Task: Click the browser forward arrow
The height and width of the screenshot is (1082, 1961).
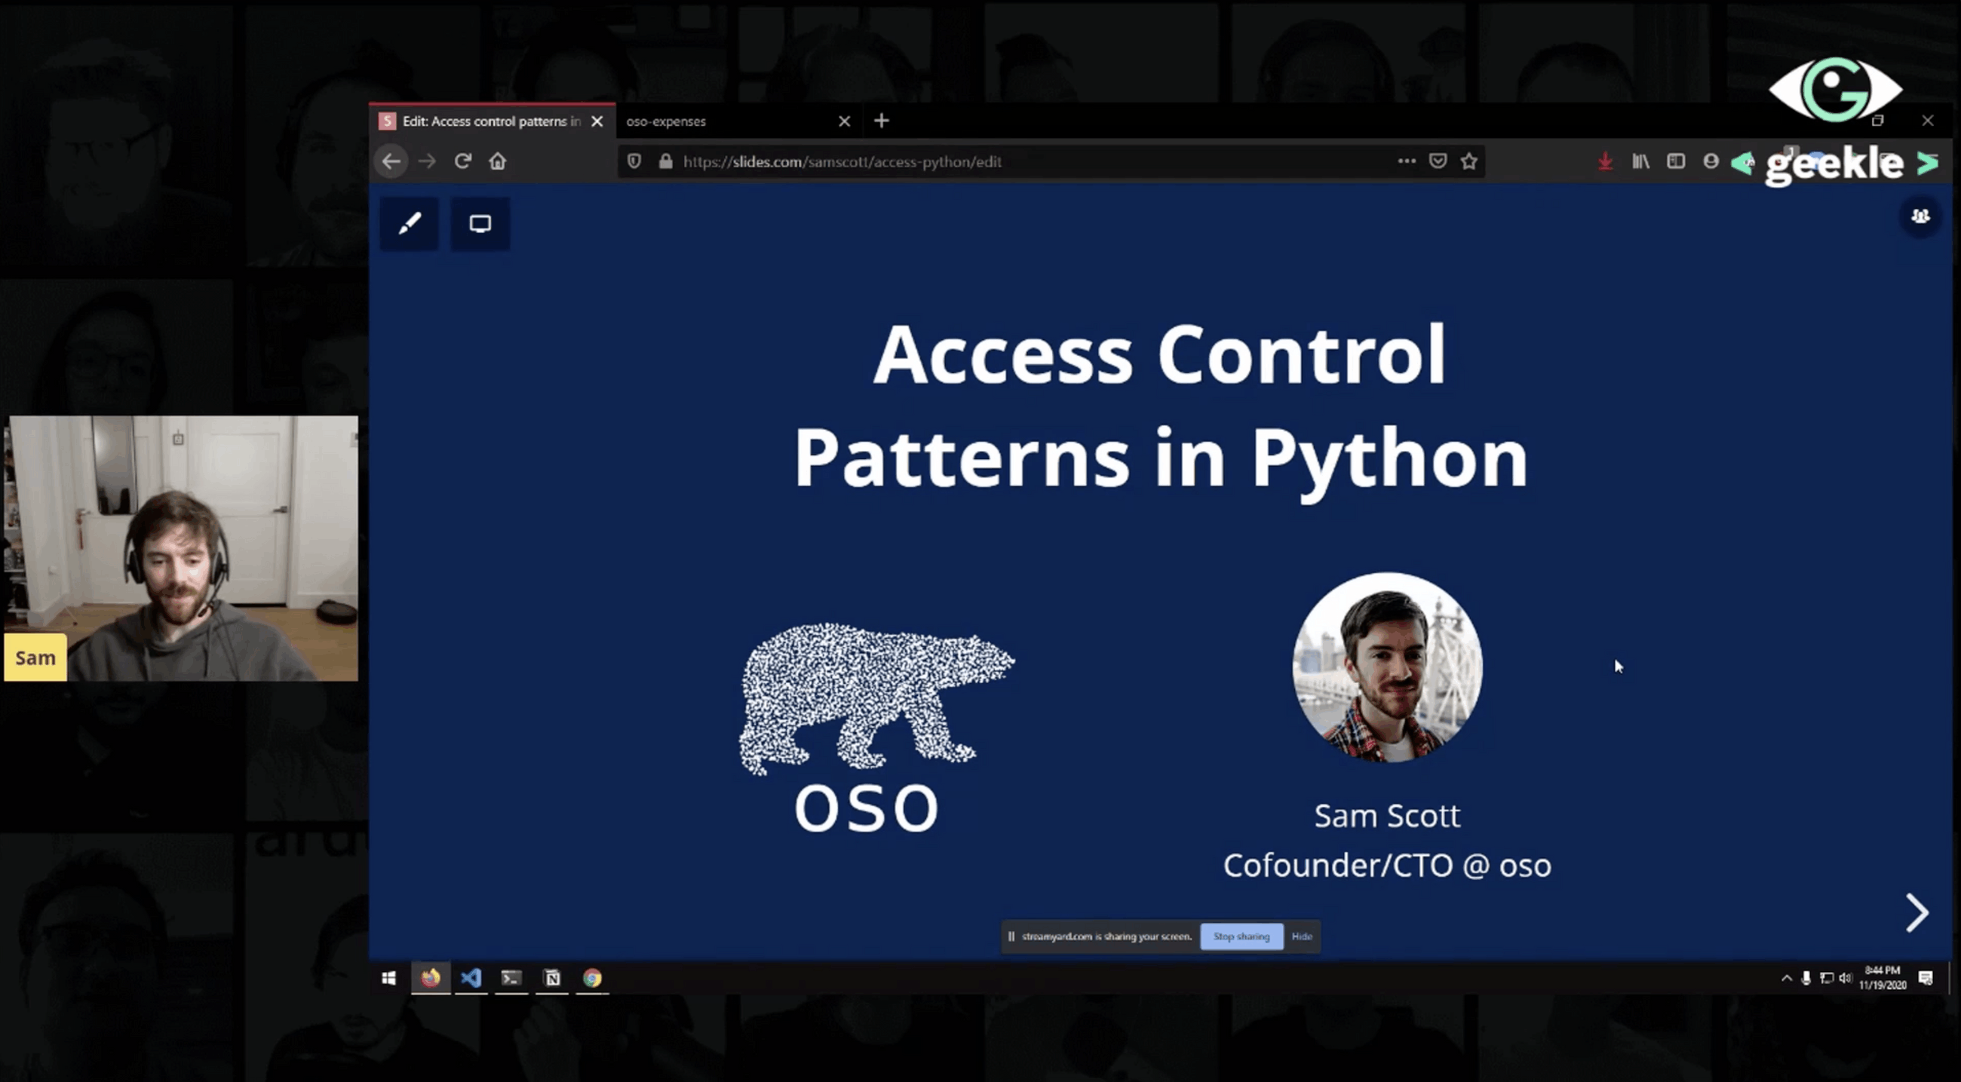Action: [x=427, y=161]
